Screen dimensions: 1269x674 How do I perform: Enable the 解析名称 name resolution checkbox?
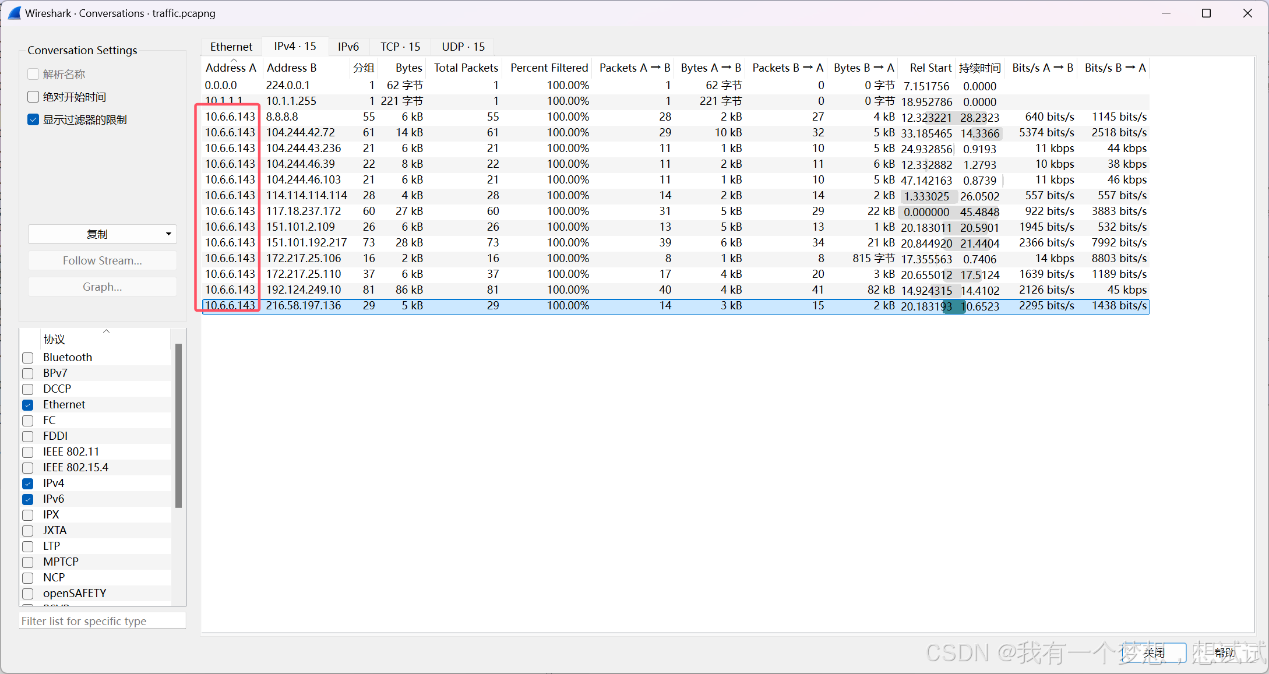[x=33, y=74]
